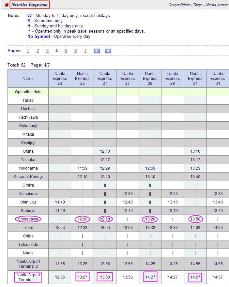Select Narita Express 25 column header

(83, 79)
